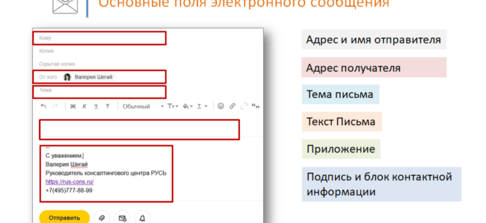486x223 pixels.
Task: Insert a blockquote with the quotes icon
Action: (256, 106)
